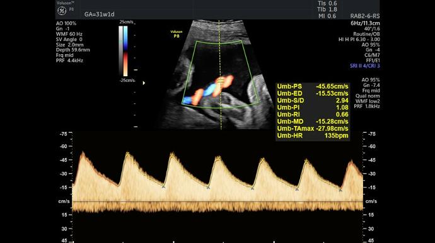Click the white arrow beside velocity scale

144,83
